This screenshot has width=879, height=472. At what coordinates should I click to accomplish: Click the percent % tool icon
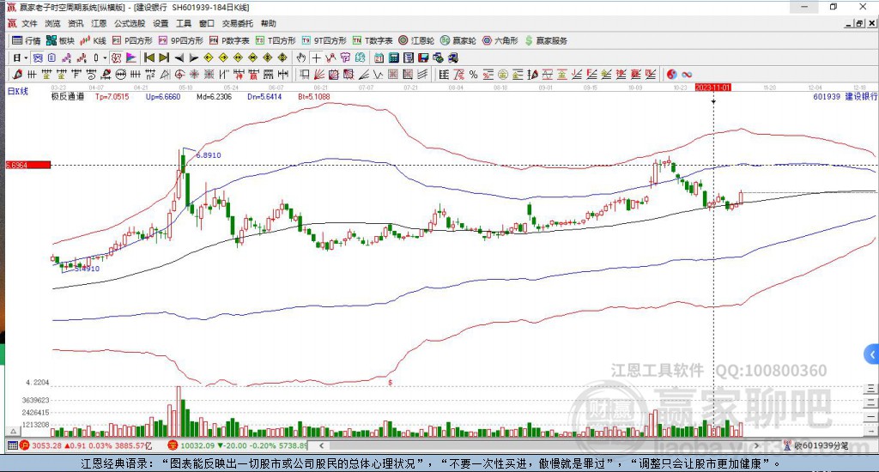click(x=474, y=75)
